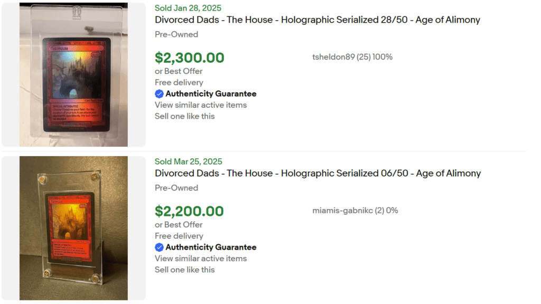Click the photo of the card in the clear case
541x304 pixels.
(73, 74)
